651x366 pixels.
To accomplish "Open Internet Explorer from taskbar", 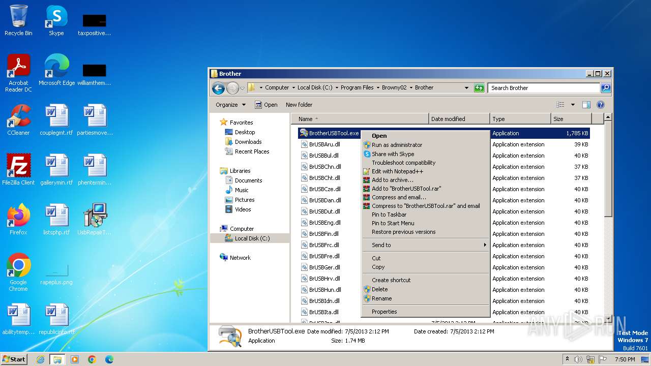I will [x=40, y=359].
